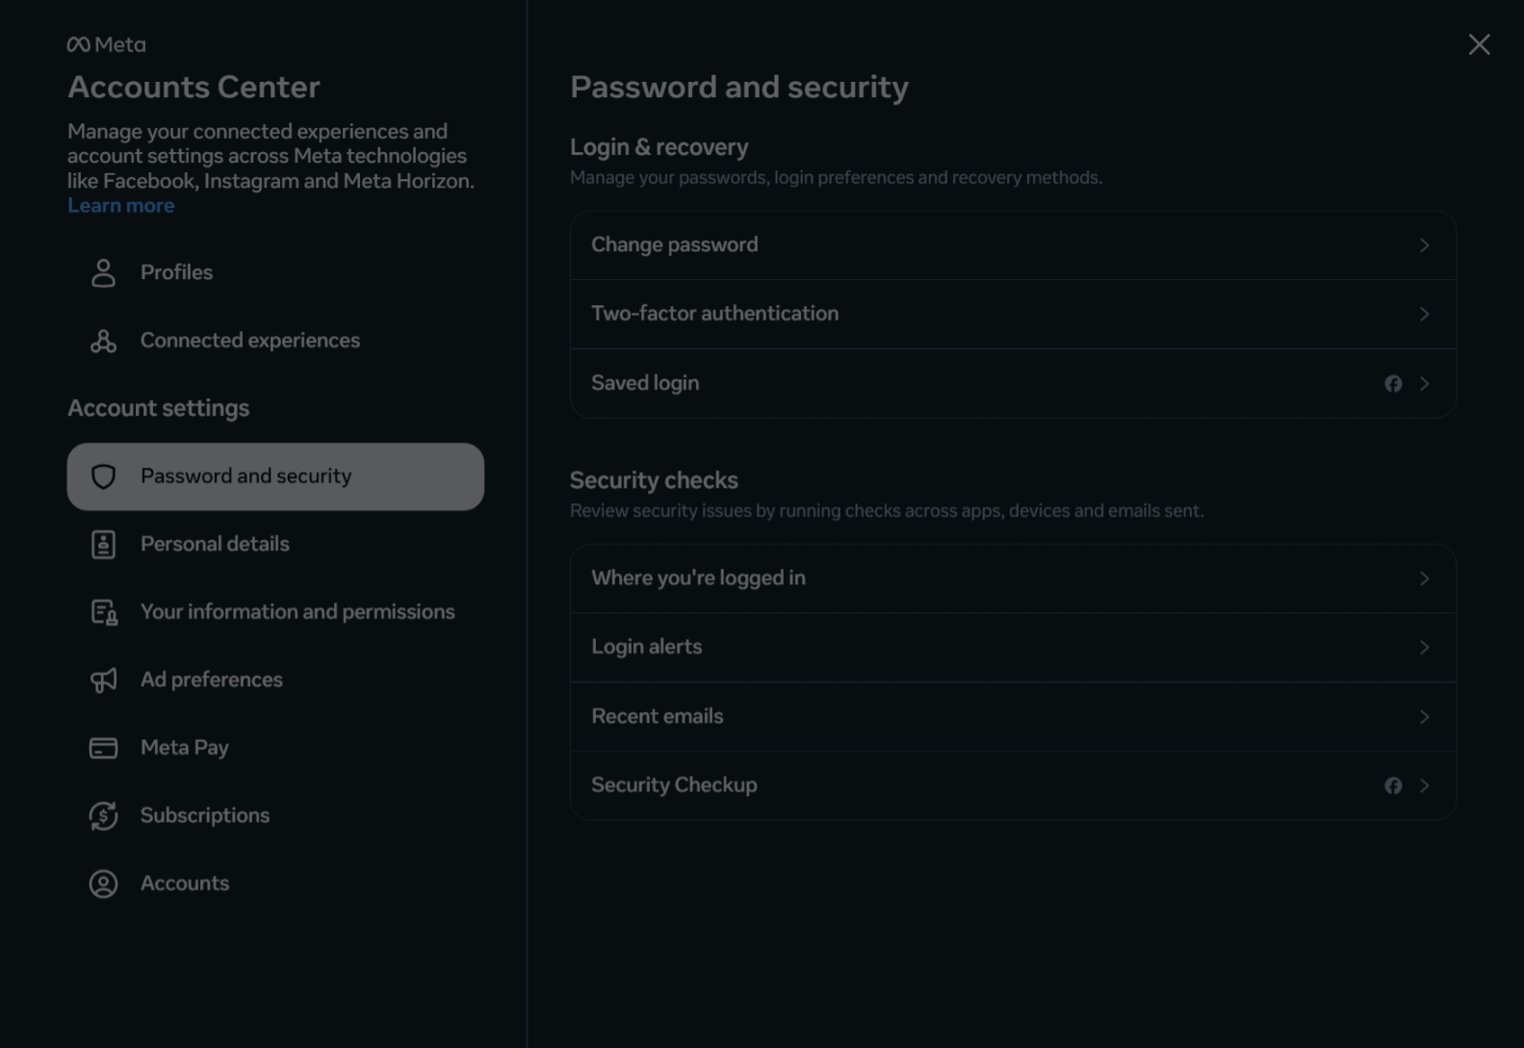This screenshot has width=1524, height=1048.
Task: Open Two-factor authentication chevron arrow
Action: [1424, 315]
